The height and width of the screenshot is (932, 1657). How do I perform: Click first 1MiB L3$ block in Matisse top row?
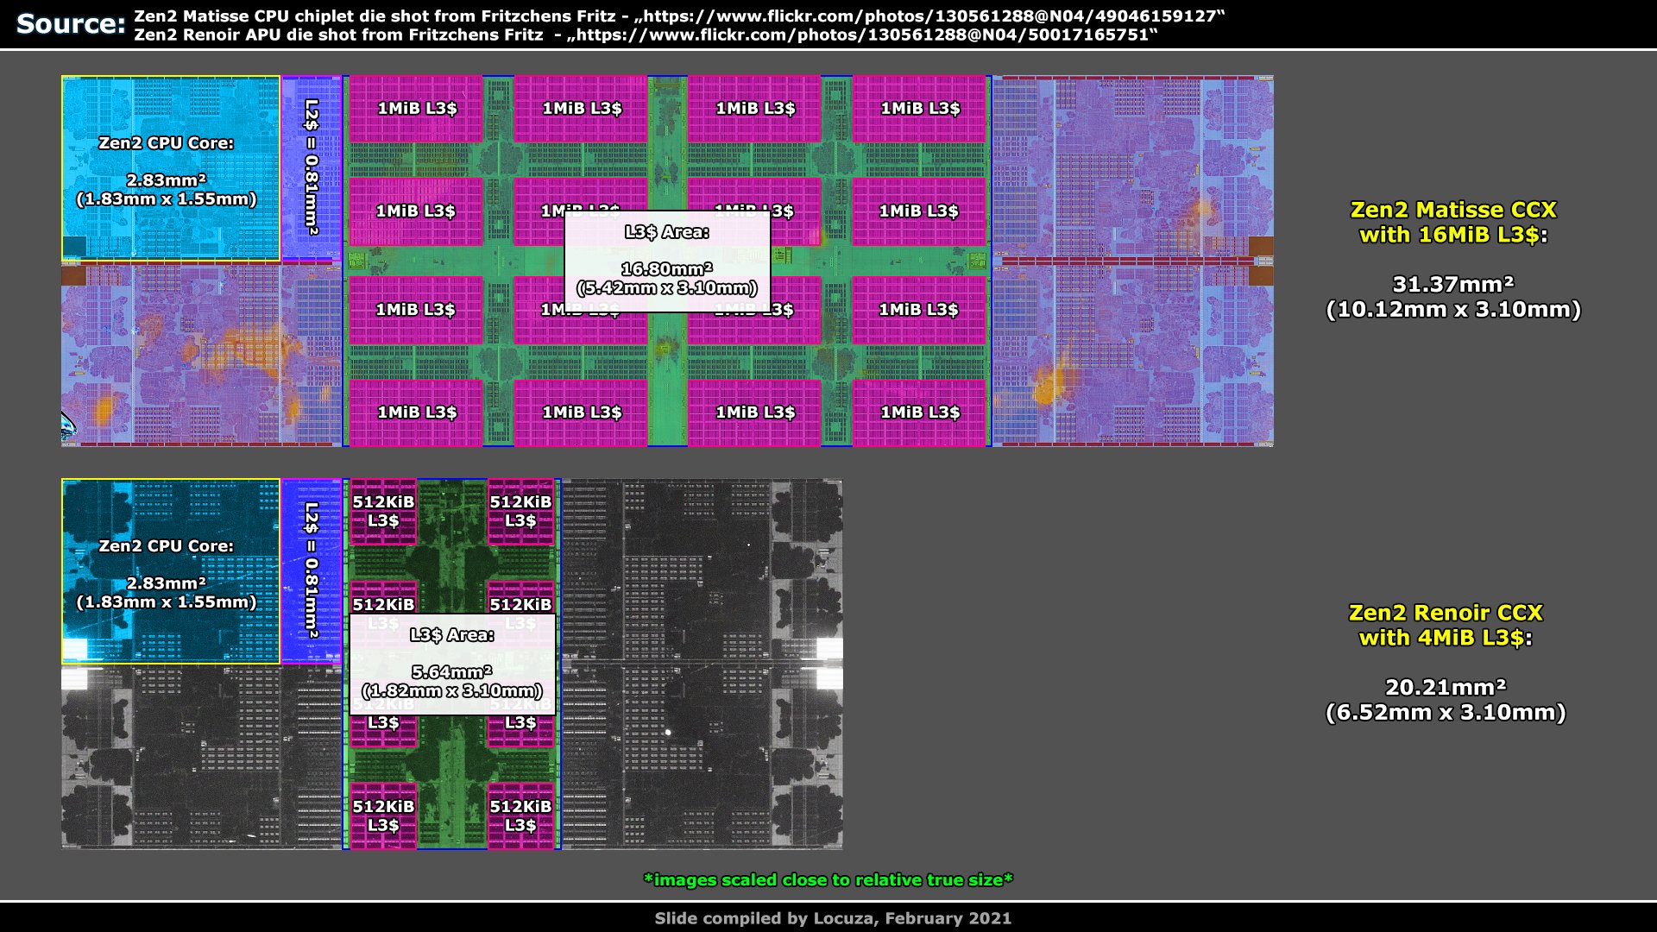[x=417, y=109]
